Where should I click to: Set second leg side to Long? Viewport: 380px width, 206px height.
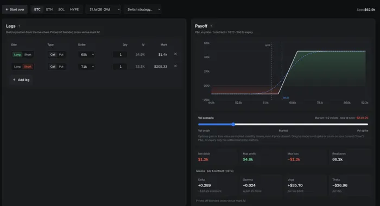click(x=17, y=67)
